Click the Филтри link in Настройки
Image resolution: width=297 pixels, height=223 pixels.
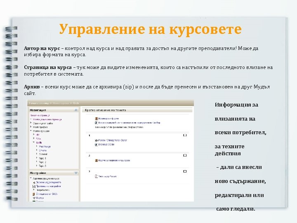[x=40, y=198]
